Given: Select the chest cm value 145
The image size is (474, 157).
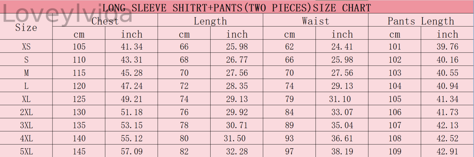Looking at the screenshot, I should point(79,151).
